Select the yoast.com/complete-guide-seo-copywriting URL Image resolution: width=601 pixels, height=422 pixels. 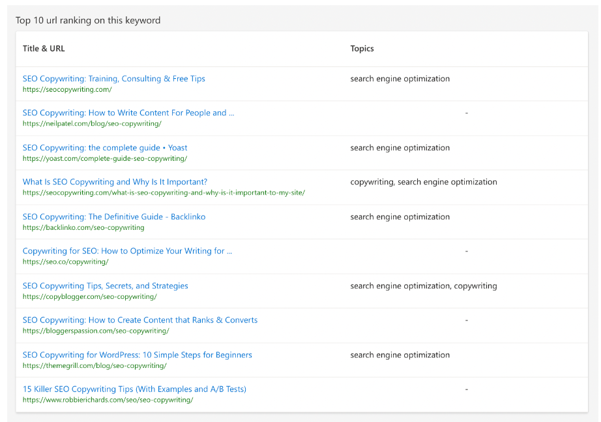(104, 159)
